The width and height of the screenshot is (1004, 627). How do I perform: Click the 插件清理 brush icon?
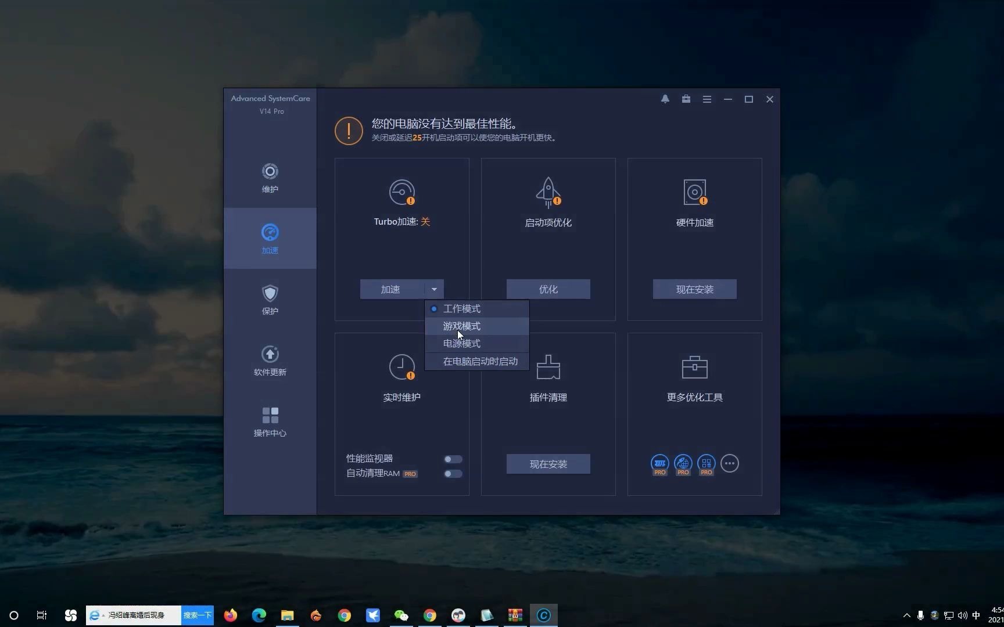[548, 367]
